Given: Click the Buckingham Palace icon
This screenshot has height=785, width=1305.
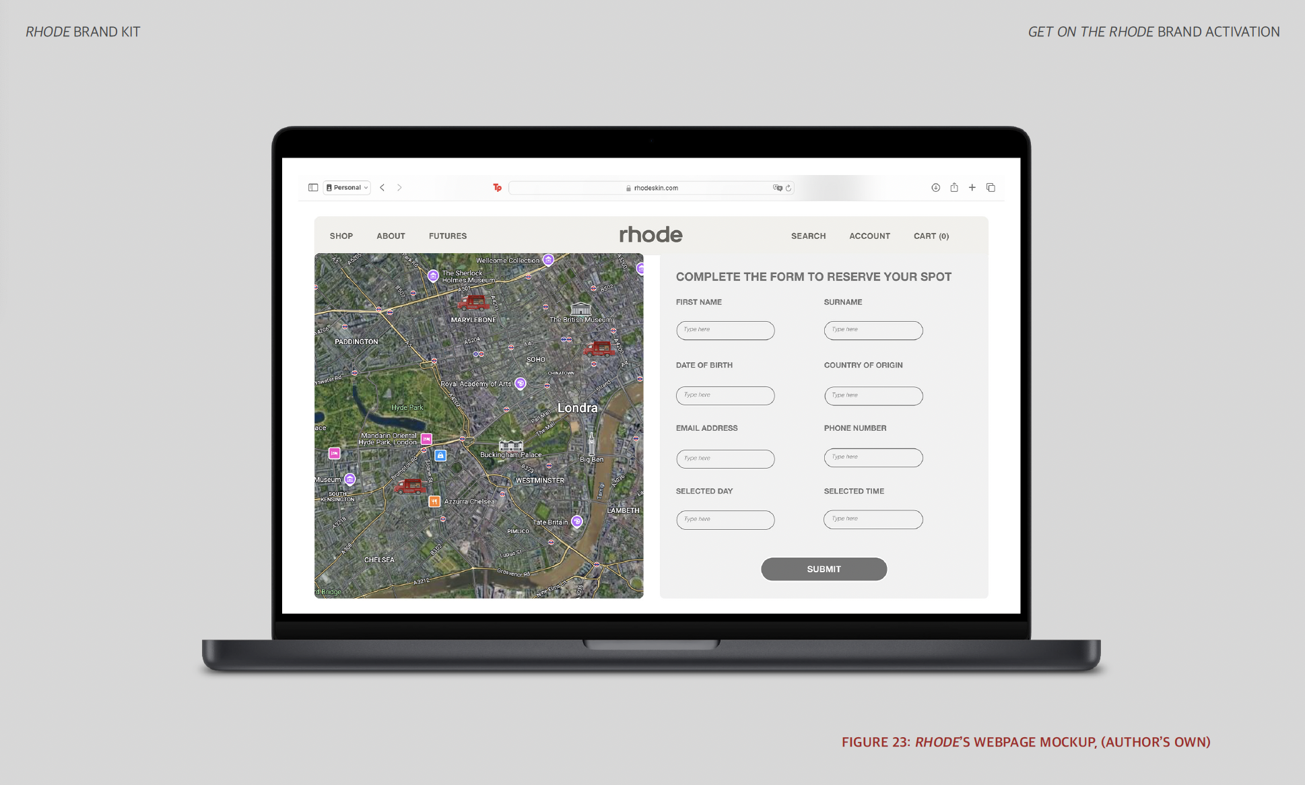Looking at the screenshot, I should point(511,445).
